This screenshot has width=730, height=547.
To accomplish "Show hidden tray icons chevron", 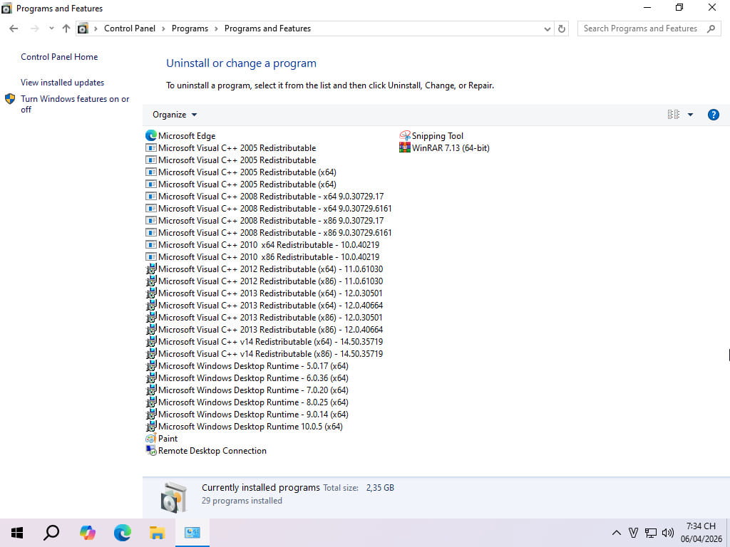I will tap(616, 533).
